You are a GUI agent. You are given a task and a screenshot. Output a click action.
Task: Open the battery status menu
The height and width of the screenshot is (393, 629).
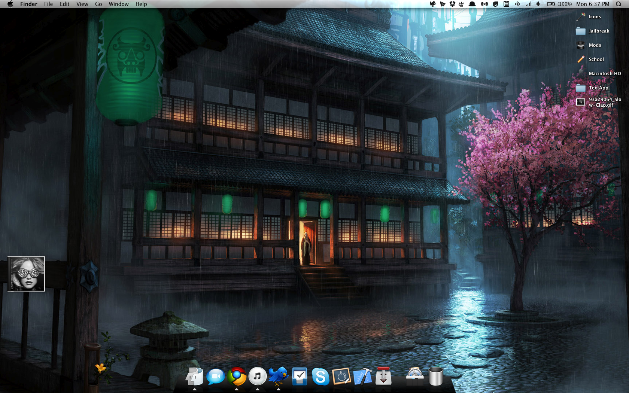pos(559,4)
